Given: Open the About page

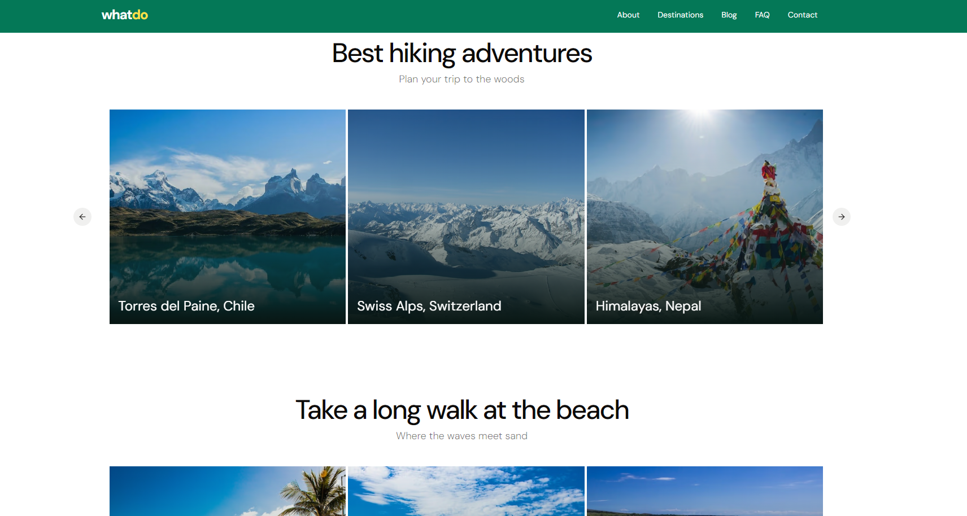Looking at the screenshot, I should click(x=628, y=15).
